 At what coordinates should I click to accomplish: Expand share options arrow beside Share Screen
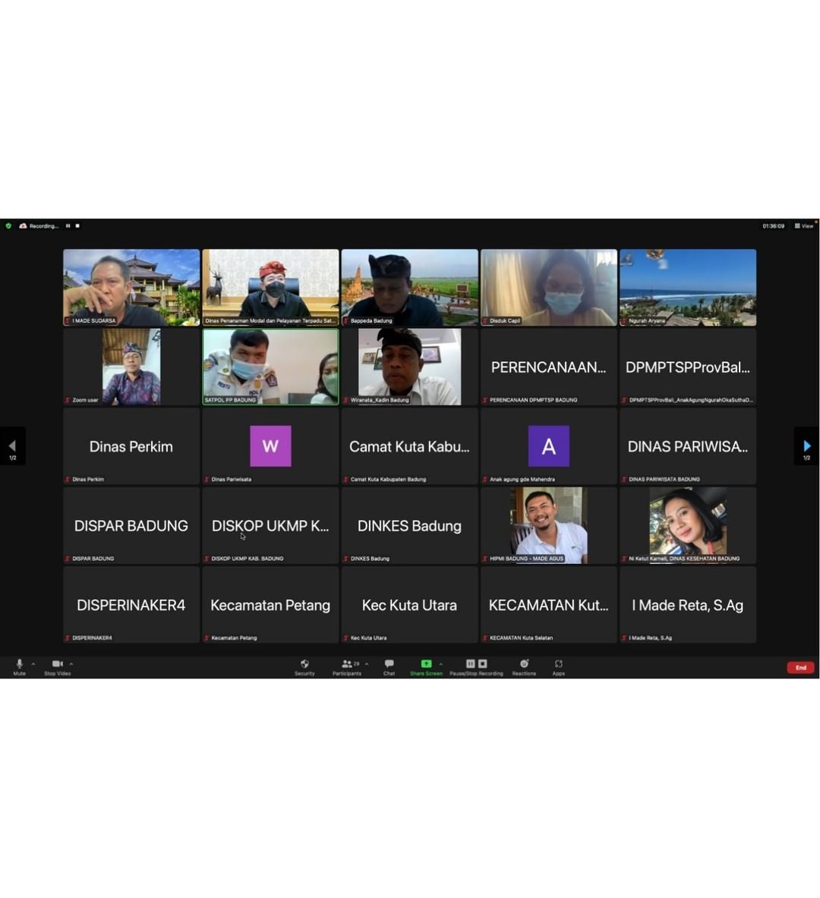tap(441, 664)
